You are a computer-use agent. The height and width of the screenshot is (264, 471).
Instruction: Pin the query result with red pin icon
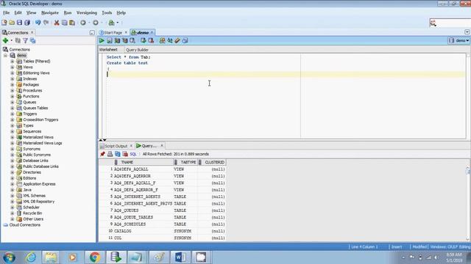[102, 154]
